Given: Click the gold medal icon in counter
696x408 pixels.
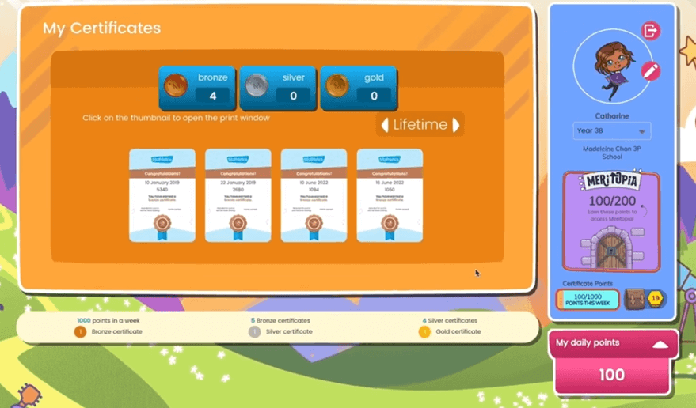Looking at the screenshot, I should pyautogui.click(x=337, y=85).
